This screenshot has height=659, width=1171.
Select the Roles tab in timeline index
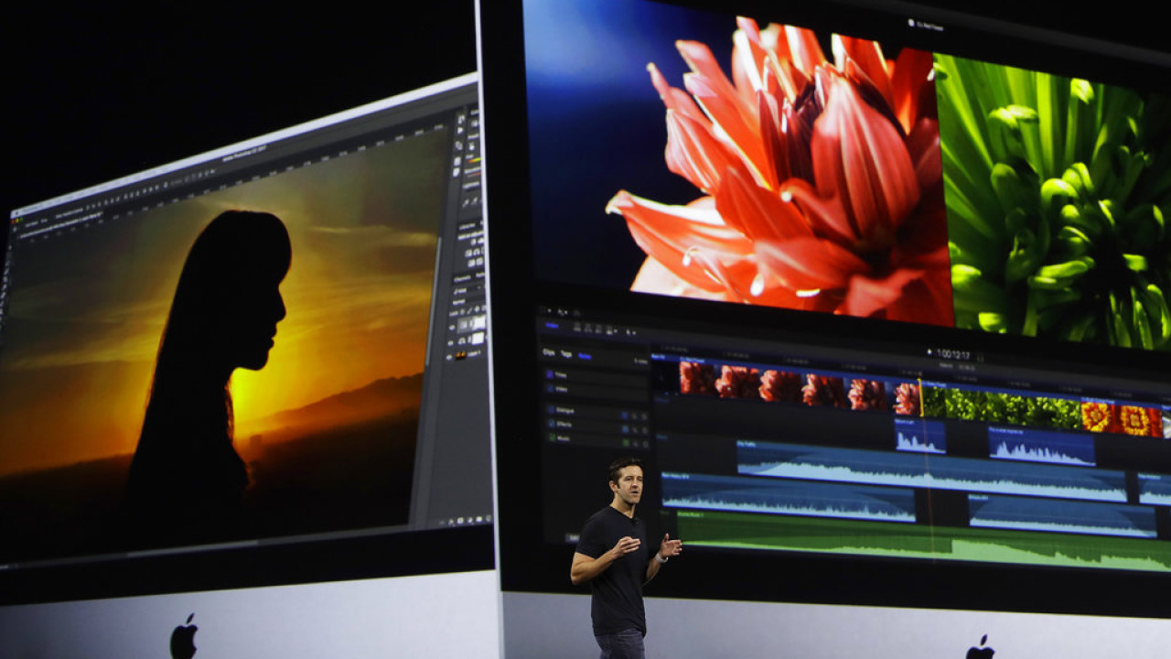point(585,355)
